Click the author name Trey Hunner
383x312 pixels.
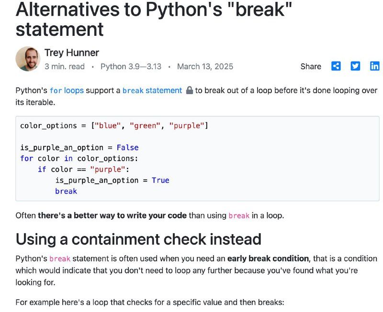(x=71, y=53)
